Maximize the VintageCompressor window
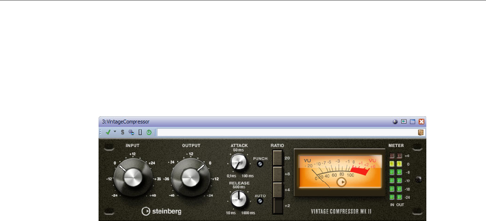 (412, 122)
